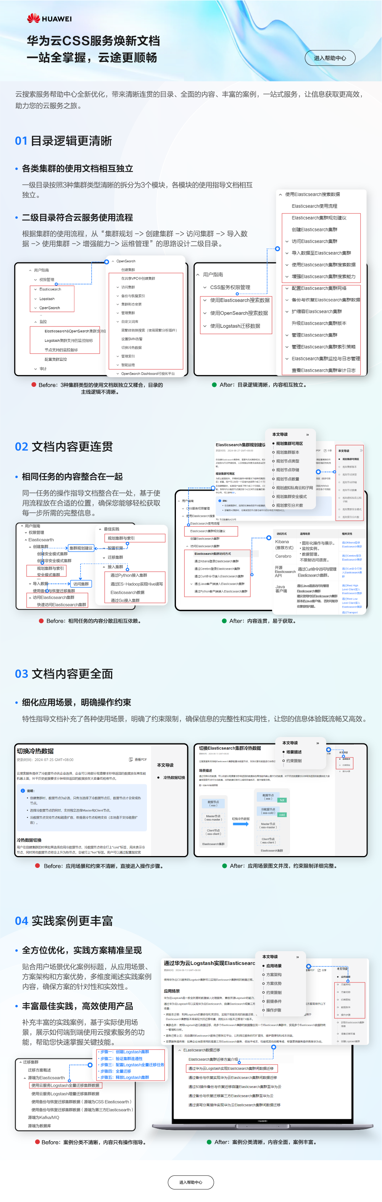Open 进入帮助中心 button in the header banner
Screen dimensions: 382x1202
click(330, 58)
